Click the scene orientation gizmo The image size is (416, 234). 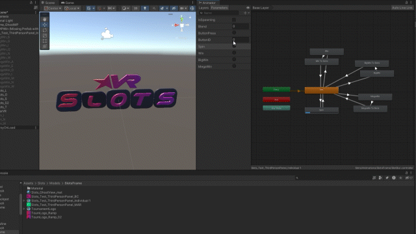point(182,25)
